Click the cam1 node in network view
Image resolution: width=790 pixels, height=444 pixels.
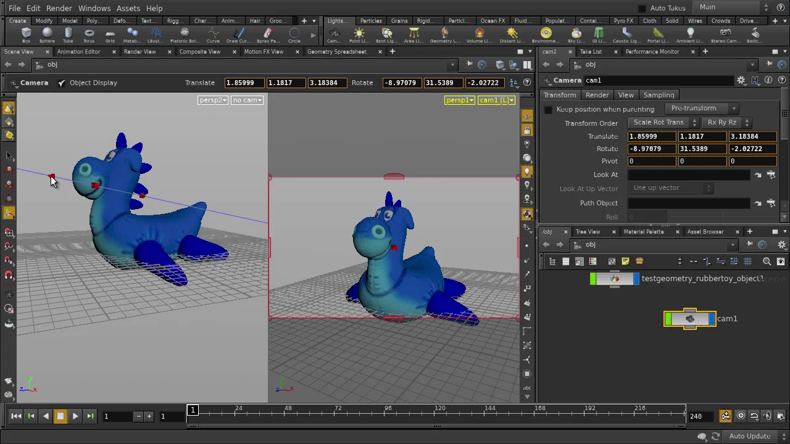(690, 319)
